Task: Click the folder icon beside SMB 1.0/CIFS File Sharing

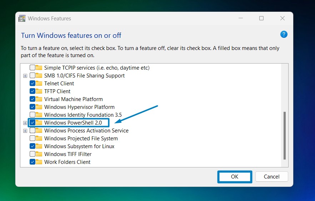Action: (x=39, y=75)
